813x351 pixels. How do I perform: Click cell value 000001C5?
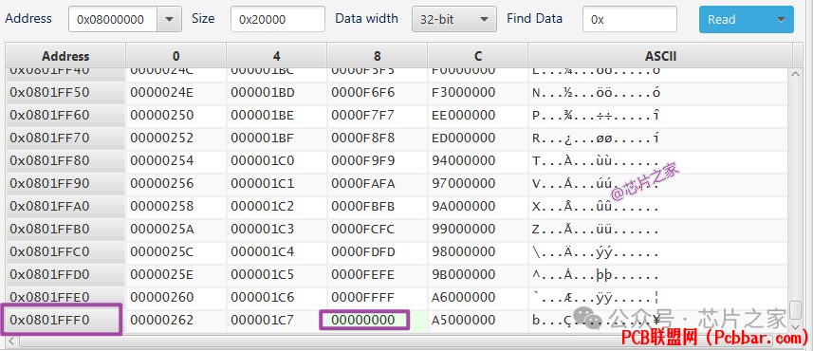[263, 275]
